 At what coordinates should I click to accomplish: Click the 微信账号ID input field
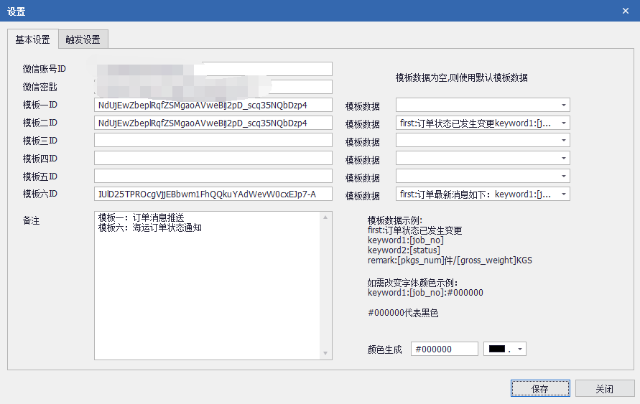[x=213, y=69]
